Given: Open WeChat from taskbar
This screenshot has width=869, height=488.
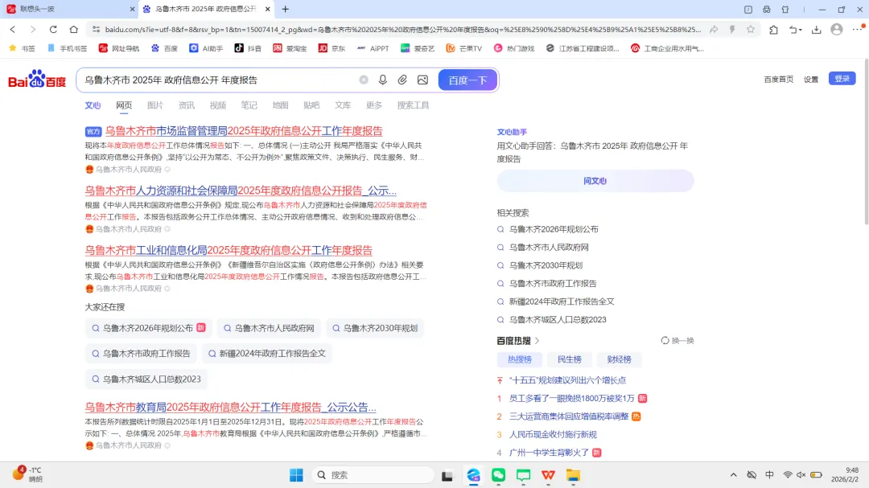Looking at the screenshot, I should (x=498, y=475).
